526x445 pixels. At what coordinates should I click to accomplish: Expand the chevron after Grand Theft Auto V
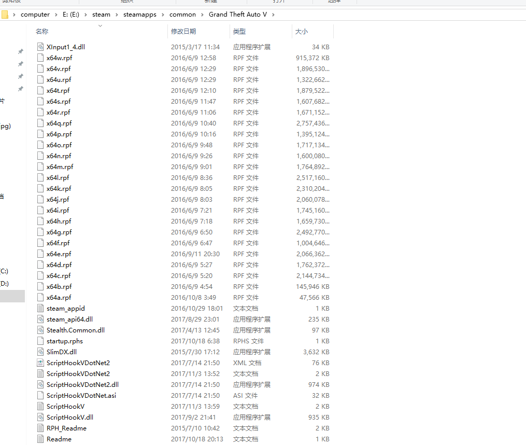(x=274, y=15)
